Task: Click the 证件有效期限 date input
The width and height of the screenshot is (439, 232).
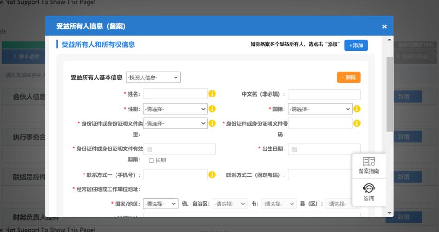Action: [x=180, y=149]
